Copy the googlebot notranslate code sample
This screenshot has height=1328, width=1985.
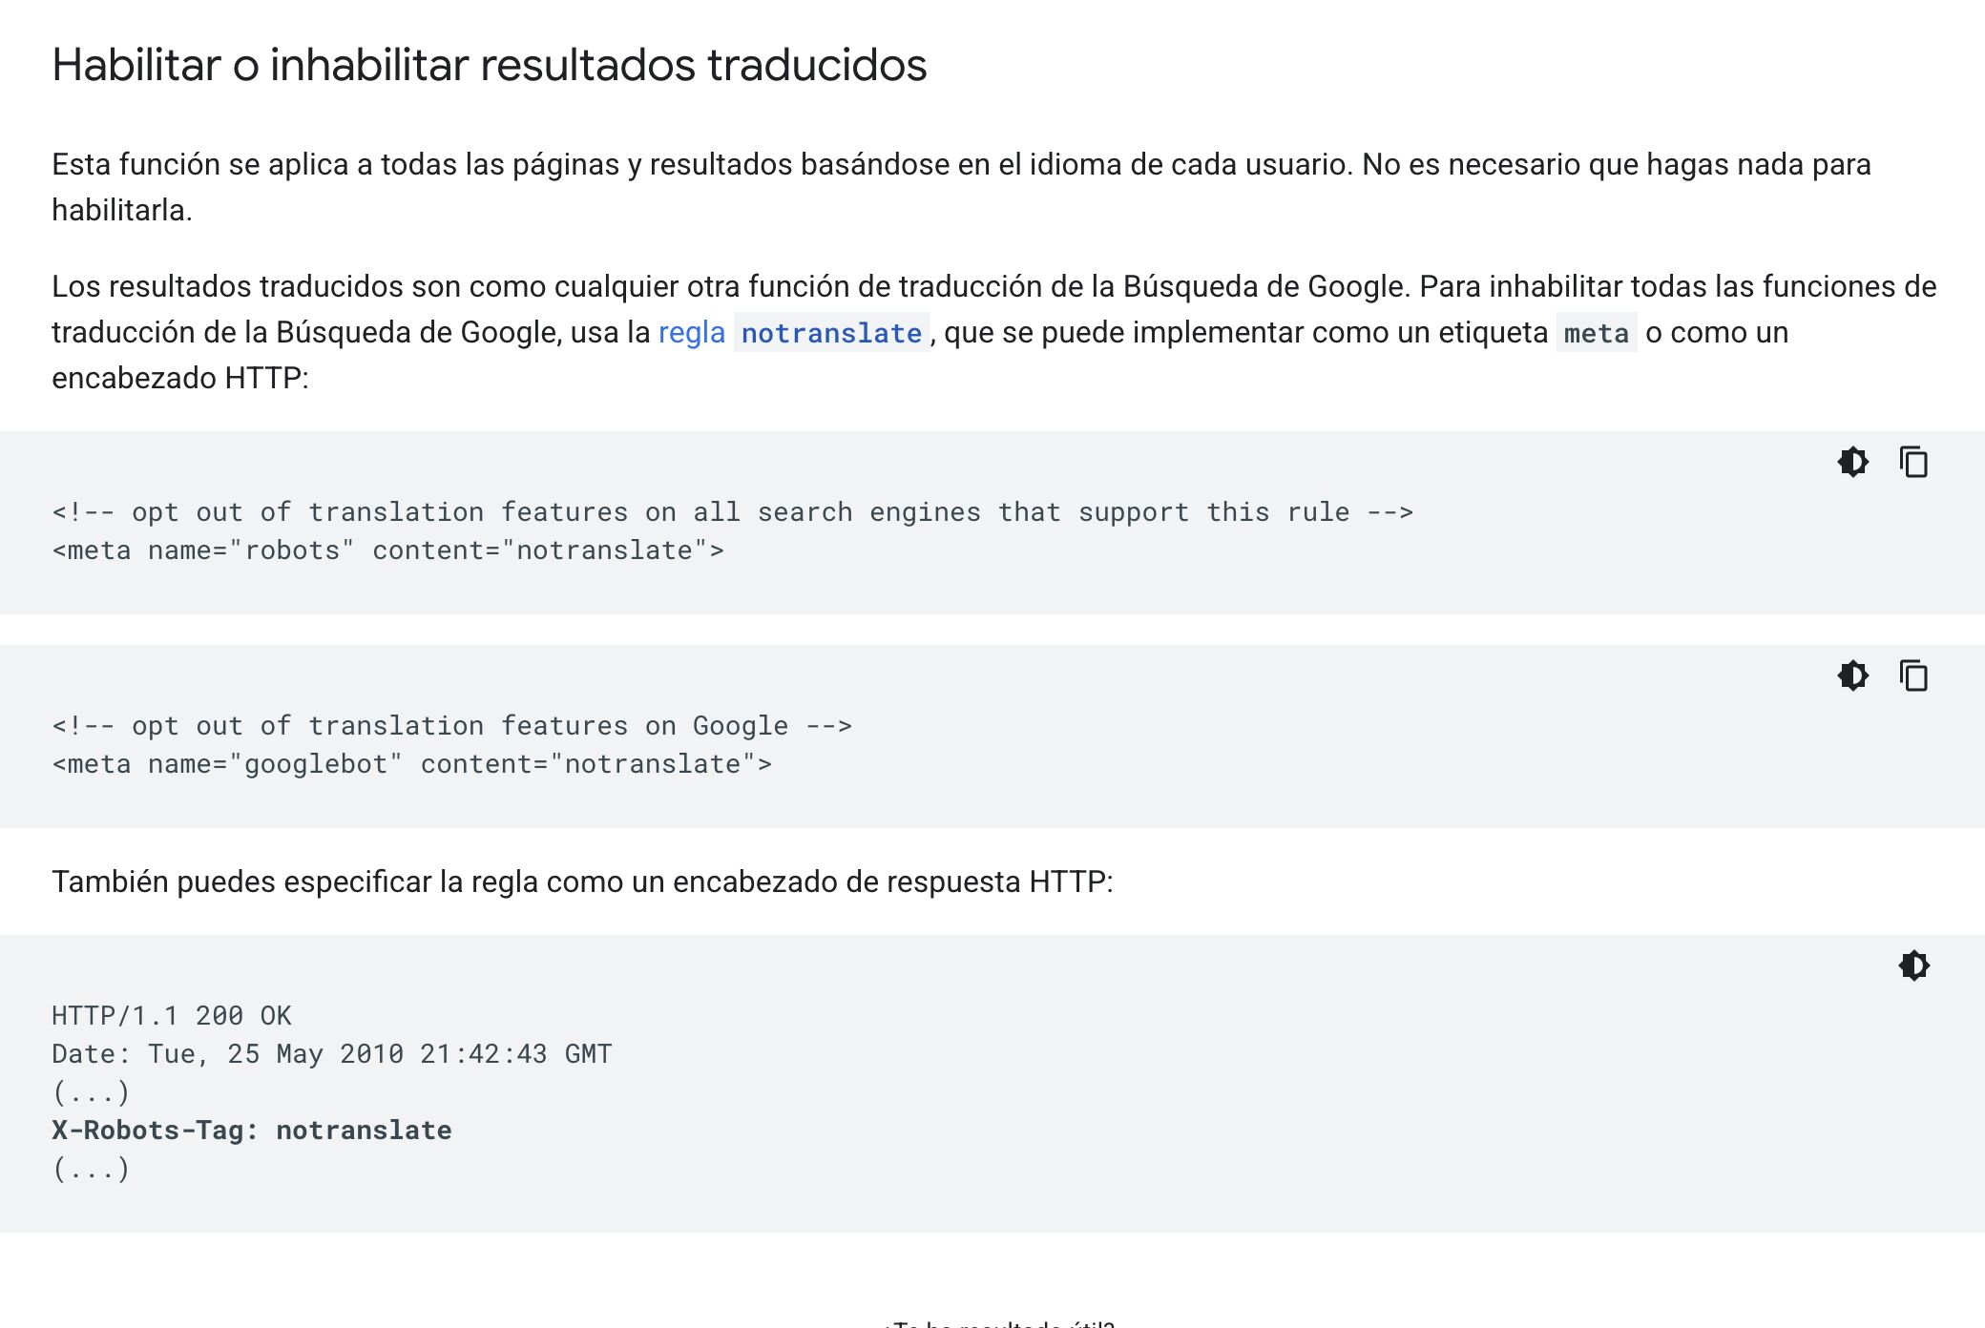point(1913,675)
